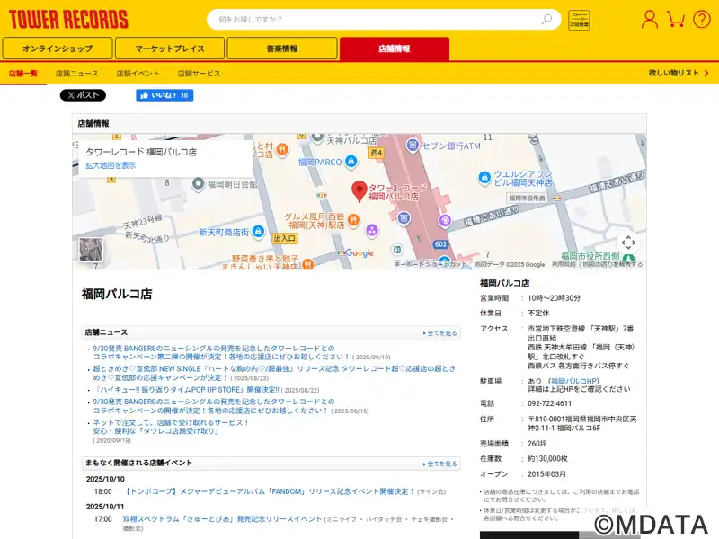
Task: Click the Facebook like button
Action: coord(164,95)
